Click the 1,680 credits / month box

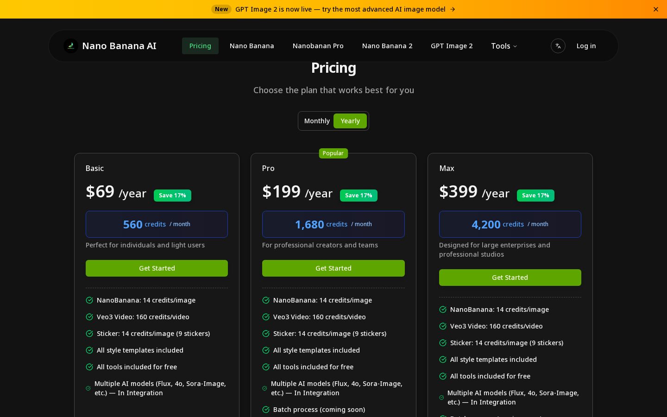click(x=333, y=224)
